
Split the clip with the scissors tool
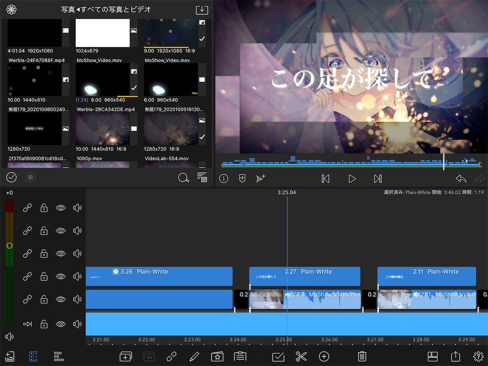[x=301, y=356]
